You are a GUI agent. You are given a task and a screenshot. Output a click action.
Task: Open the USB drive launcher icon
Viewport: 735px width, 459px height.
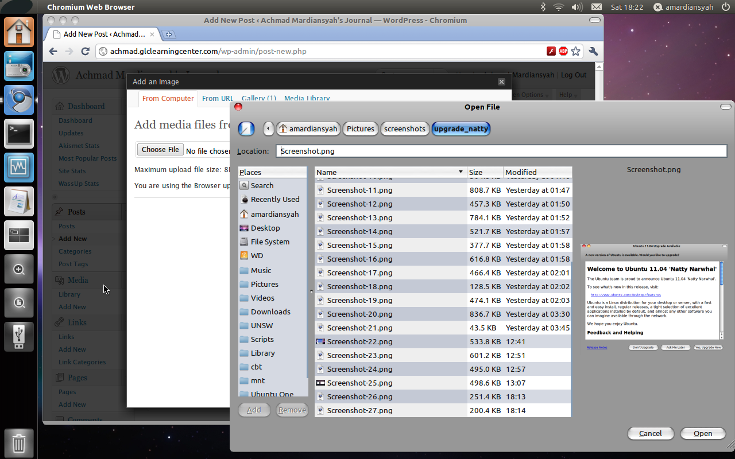(20, 337)
